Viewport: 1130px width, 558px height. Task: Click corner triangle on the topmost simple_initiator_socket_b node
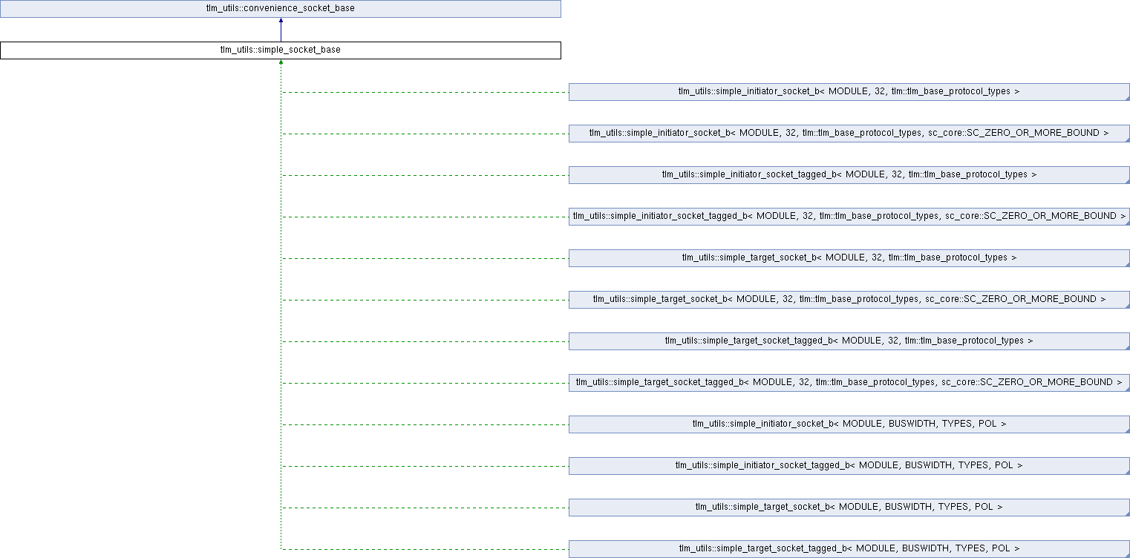pyautogui.click(x=1126, y=97)
